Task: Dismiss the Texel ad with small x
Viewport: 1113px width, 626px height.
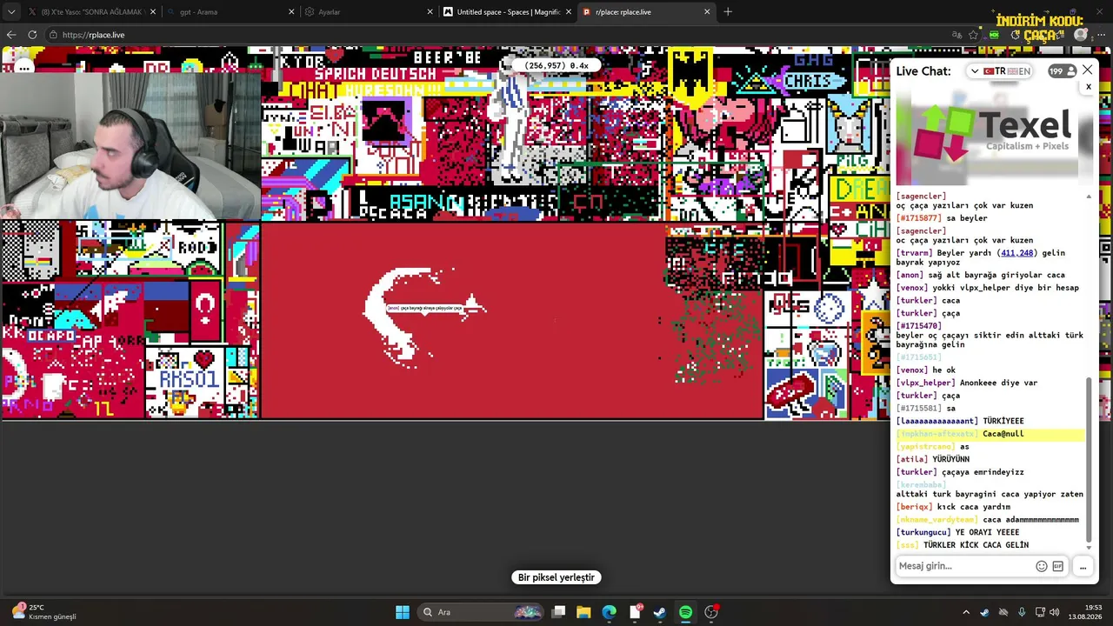Action: tap(1088, 87)
